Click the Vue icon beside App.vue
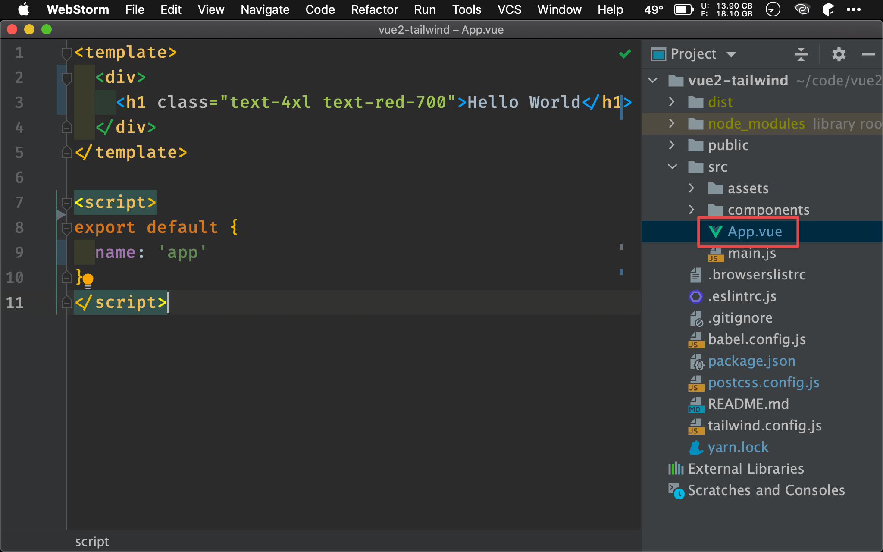 click(x=715, y=232)
